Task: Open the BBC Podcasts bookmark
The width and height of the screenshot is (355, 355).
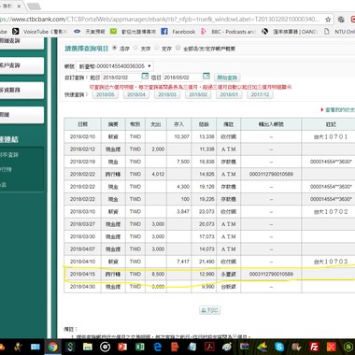Action: 228,32
